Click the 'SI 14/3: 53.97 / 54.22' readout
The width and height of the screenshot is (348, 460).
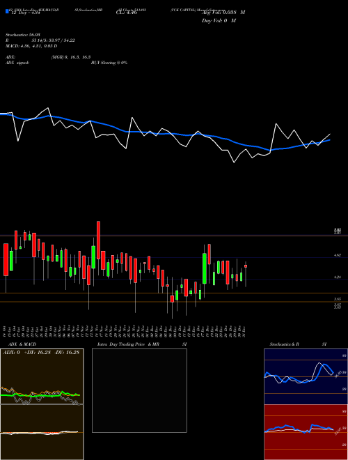pyautogui.click(x=54, y=40)
